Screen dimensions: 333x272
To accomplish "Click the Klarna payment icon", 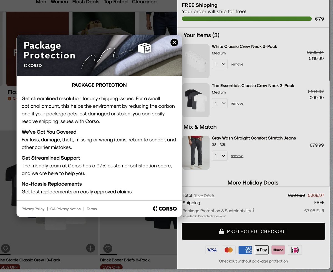I will point(278,250).
